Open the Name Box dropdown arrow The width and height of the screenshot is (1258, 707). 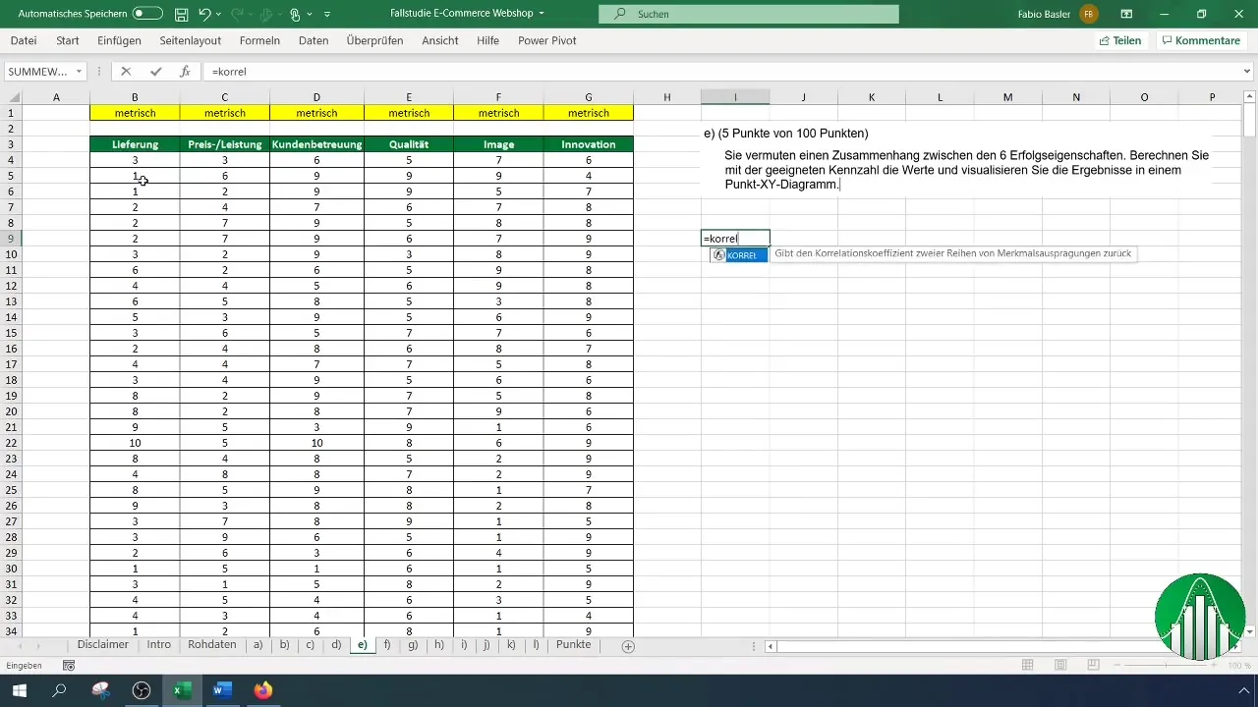(78, 72)
